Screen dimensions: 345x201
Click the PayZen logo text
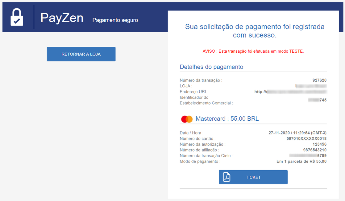coord(62,18)
